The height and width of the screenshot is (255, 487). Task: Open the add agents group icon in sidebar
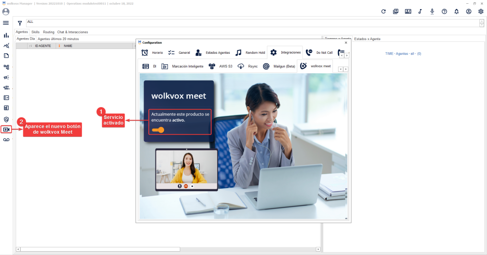point(6,88)
